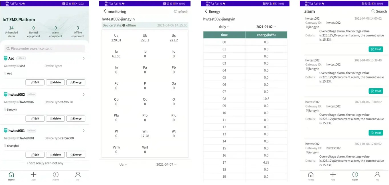Click delete for device Asd
Screen dimensions: 389x185
coord(55,83)
